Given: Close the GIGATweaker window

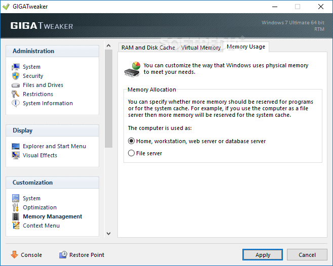Looking at the screenshot, I should pos(321,7).
